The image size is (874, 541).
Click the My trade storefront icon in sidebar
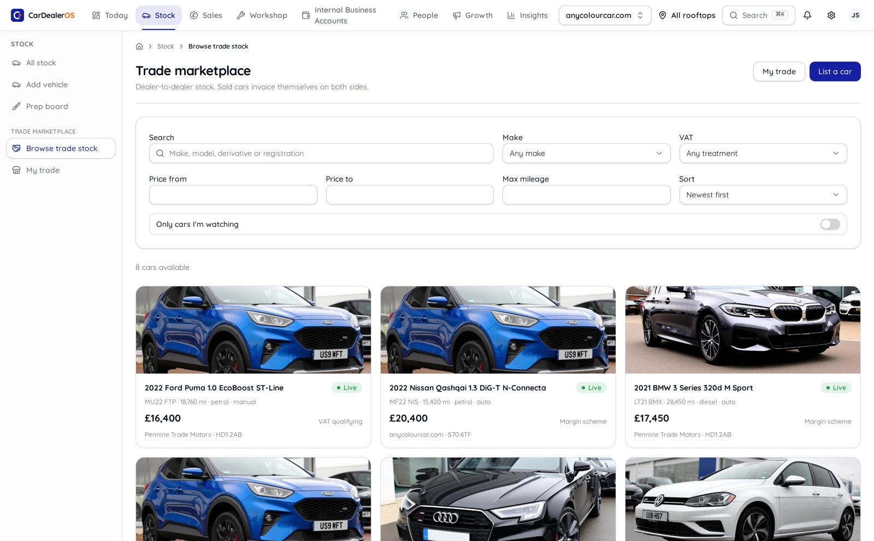[16, 170]
